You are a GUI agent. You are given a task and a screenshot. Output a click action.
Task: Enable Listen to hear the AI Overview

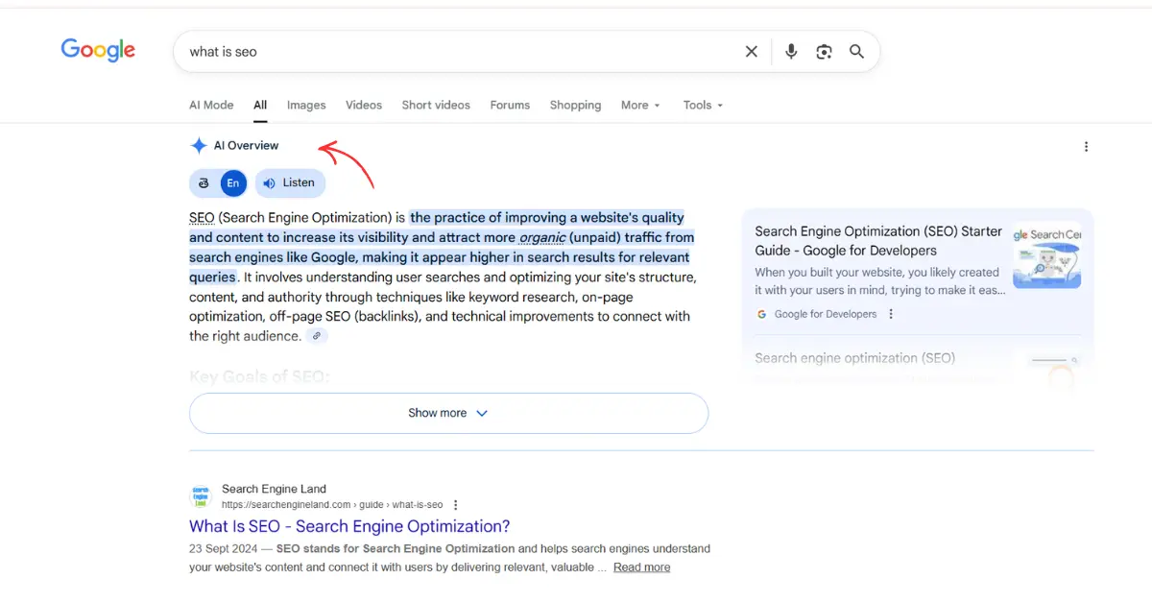click(x=289, y=182)
